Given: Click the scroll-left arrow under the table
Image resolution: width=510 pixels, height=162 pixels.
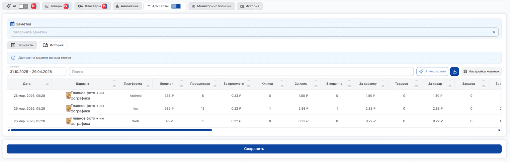Looking at the screenshot, I should coord(9,130).
